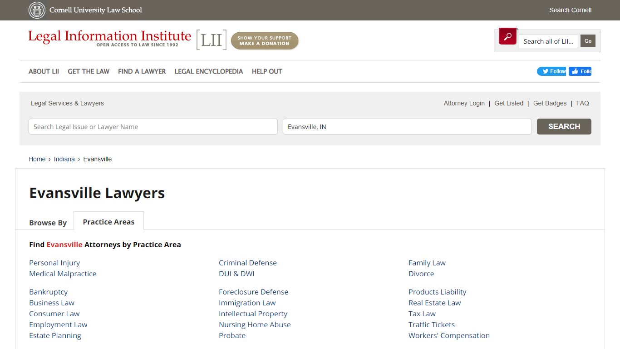Viewport: 620px width, 349px height.
Task: Open the LII bracket logo
Action: pyautogui.click(x=211, y=40)
